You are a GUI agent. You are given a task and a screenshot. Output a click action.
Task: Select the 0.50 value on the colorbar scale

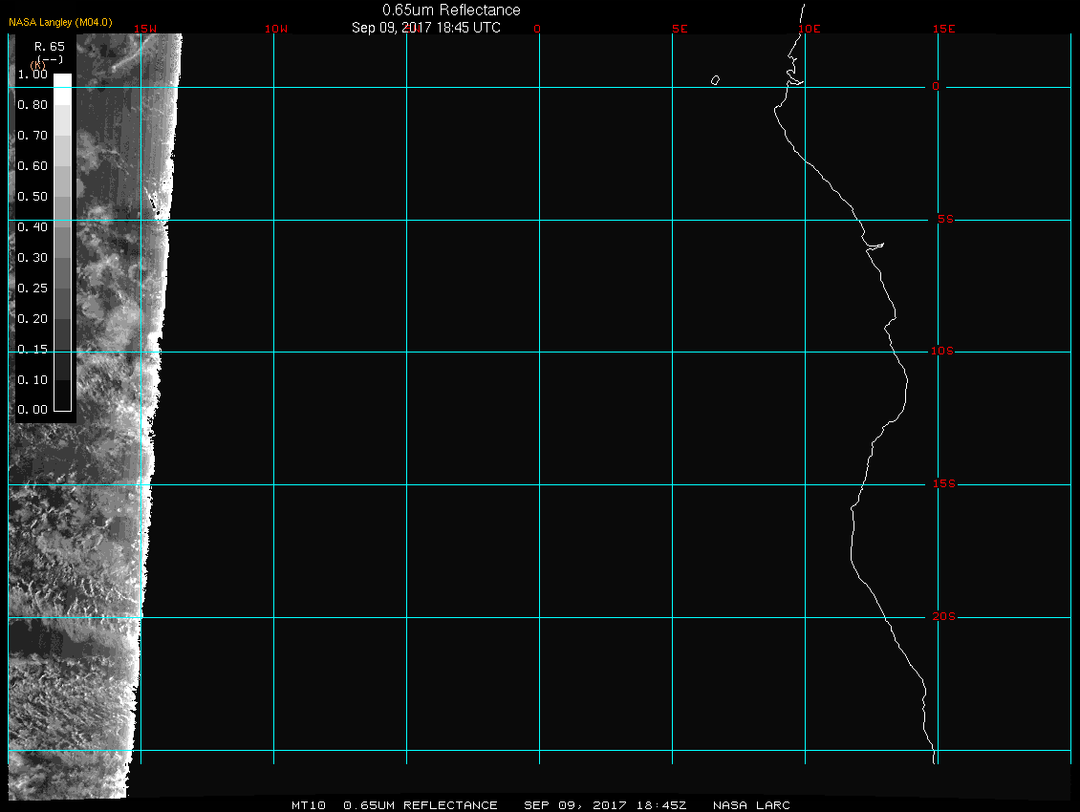coord(32,197)
